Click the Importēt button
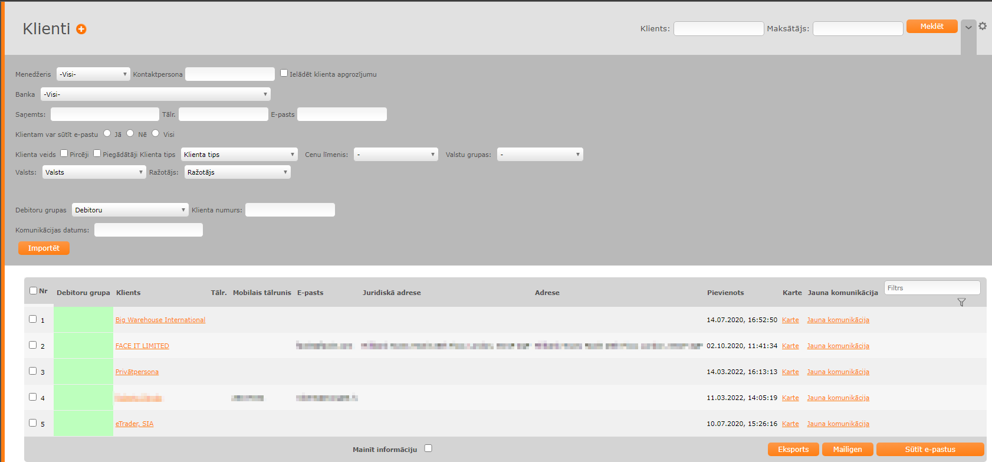Screen dimensions: 992x462 point(44,248)
